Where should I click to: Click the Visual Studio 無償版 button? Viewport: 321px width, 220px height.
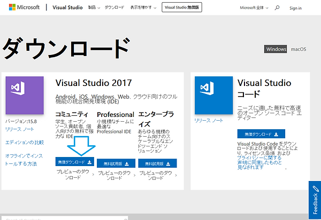[182, 7]
